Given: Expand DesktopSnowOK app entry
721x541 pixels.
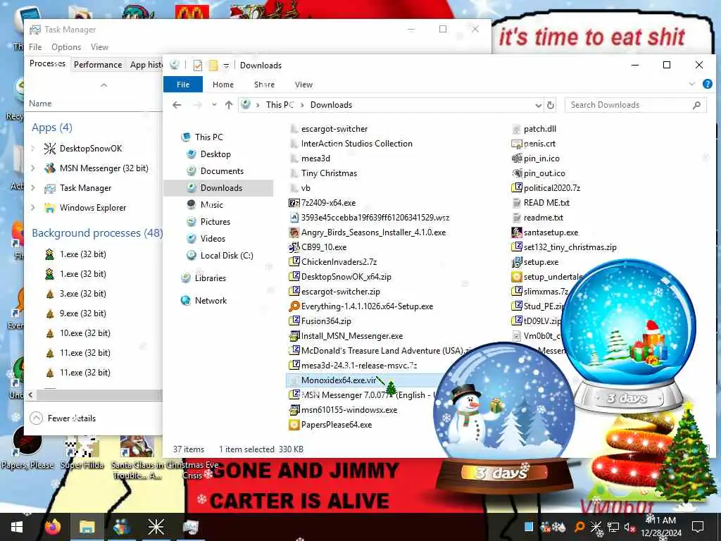Looking at the screenshot, I should tap(32, 149).
